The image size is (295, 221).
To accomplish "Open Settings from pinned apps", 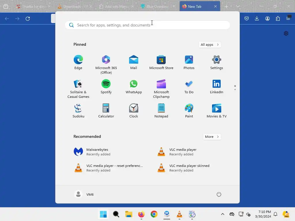I will 217,62.
